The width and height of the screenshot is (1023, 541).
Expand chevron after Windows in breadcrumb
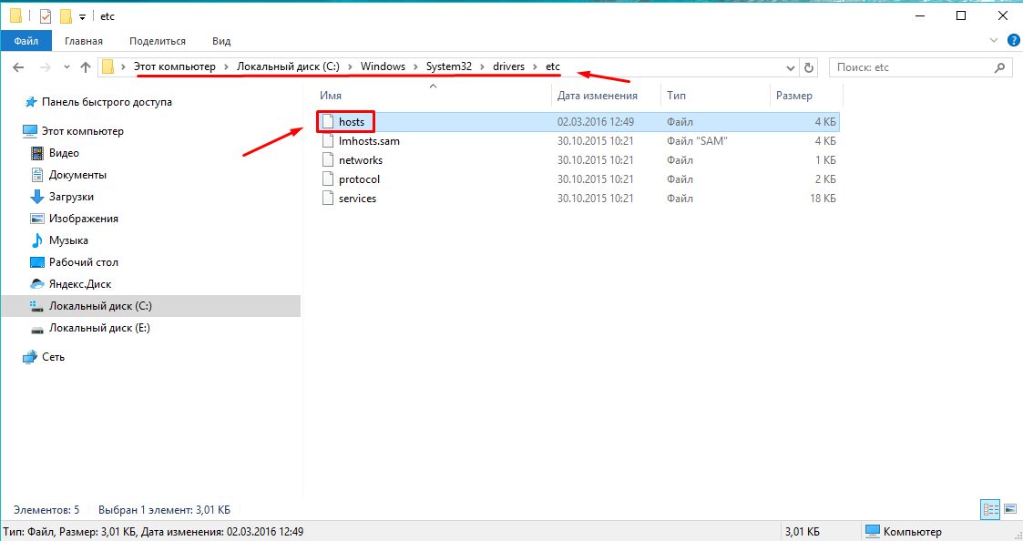[415, 67]
